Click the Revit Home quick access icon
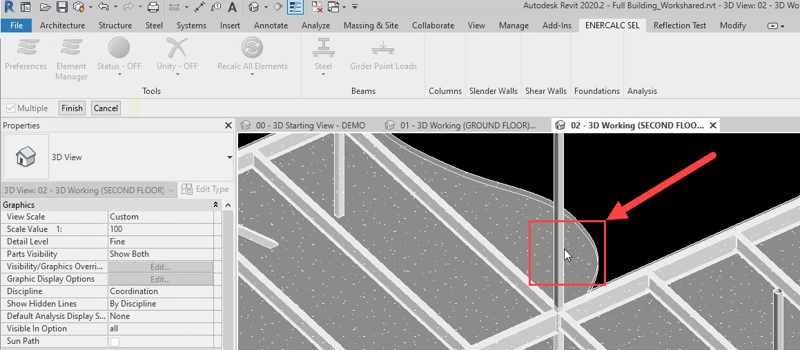The width and height of the screenshot is (800, 350). tap(25, 7)
